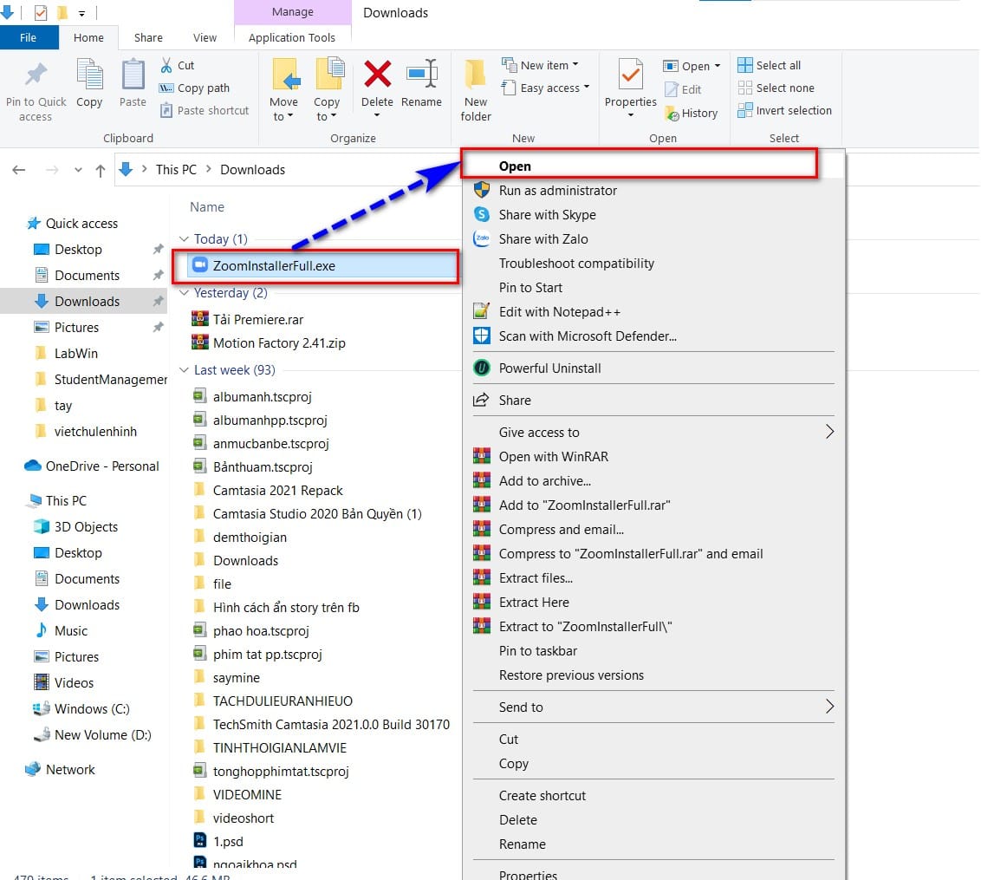Click the Properties checkmark icon
Screen dimensions: 981x880
click(631, 75)
